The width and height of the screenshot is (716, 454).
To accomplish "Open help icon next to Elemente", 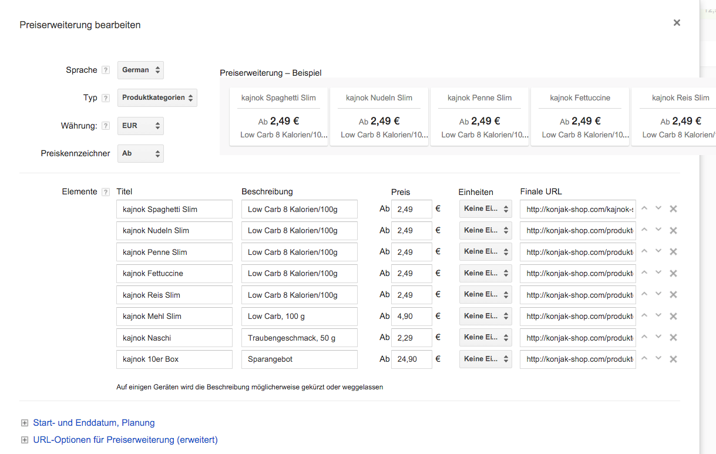I will 106,192.
